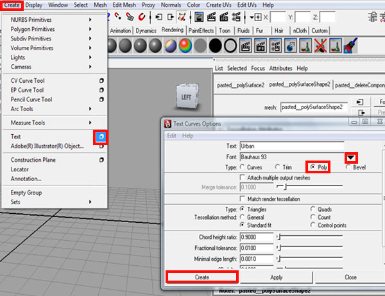Expand the Lights submenu
385x296 pixels.
90,57
